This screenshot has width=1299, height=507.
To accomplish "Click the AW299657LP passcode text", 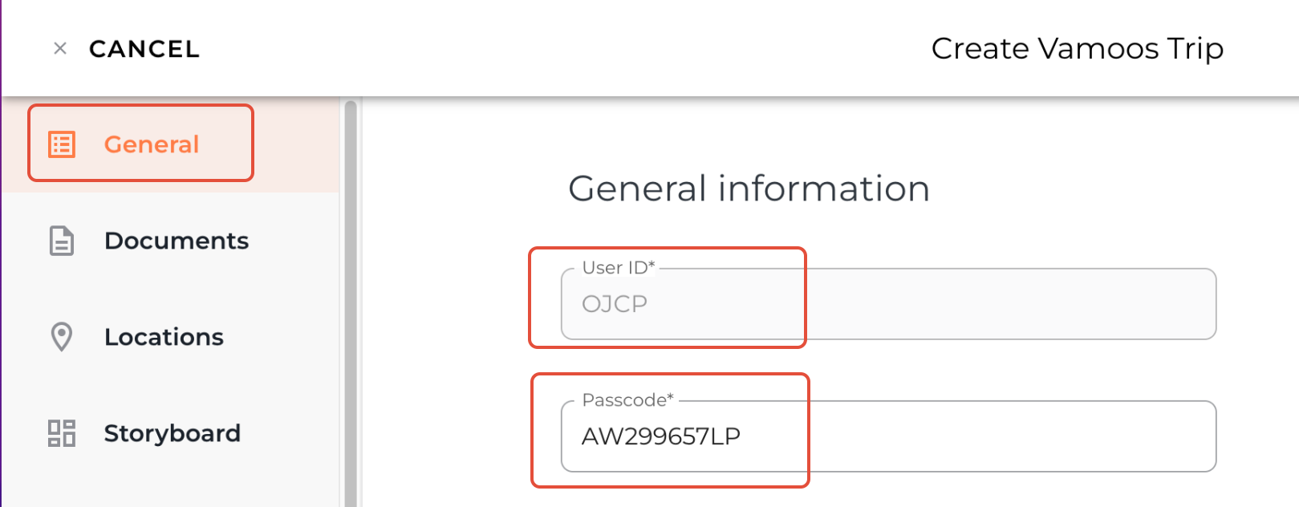I will [661, 436].
